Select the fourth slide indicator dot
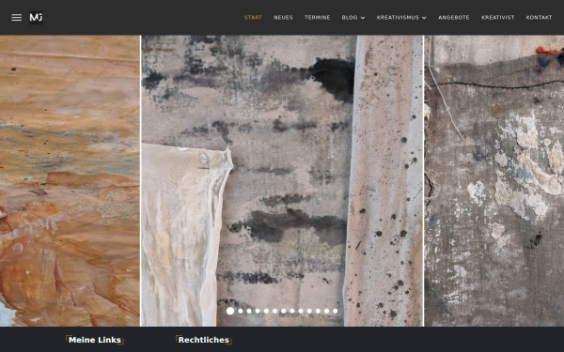 [258, 311]
